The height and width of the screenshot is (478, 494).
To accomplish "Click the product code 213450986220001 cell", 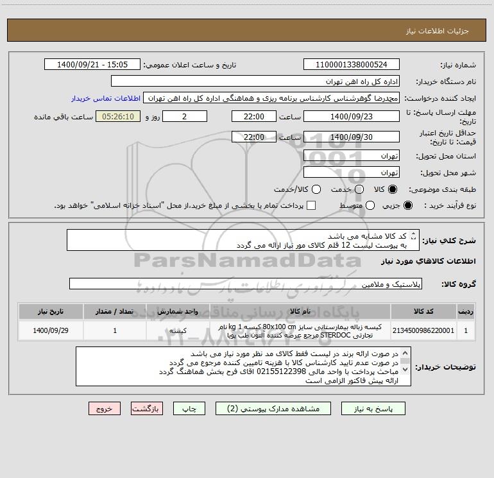I will (x=423, y=330).
